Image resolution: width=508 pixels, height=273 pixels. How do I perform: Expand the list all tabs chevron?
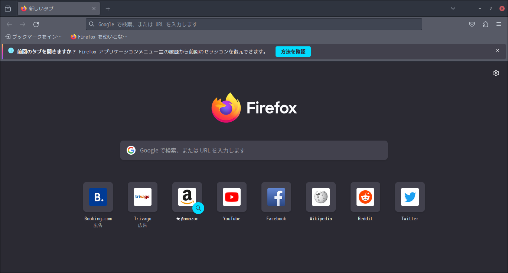tap(453, 9)
